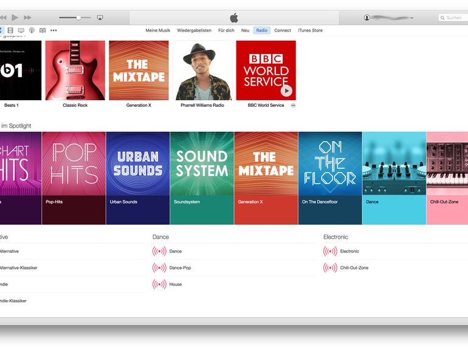
Task: Open the Meine Musik tab
Action: [x=158, y=30]
